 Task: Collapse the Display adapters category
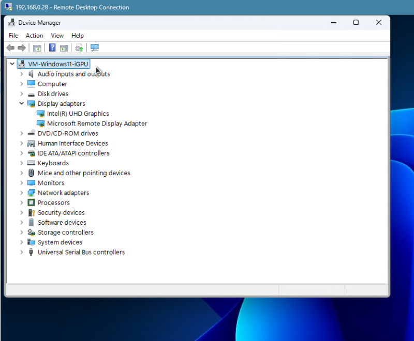pyautogui.click(x=22, y=103)
